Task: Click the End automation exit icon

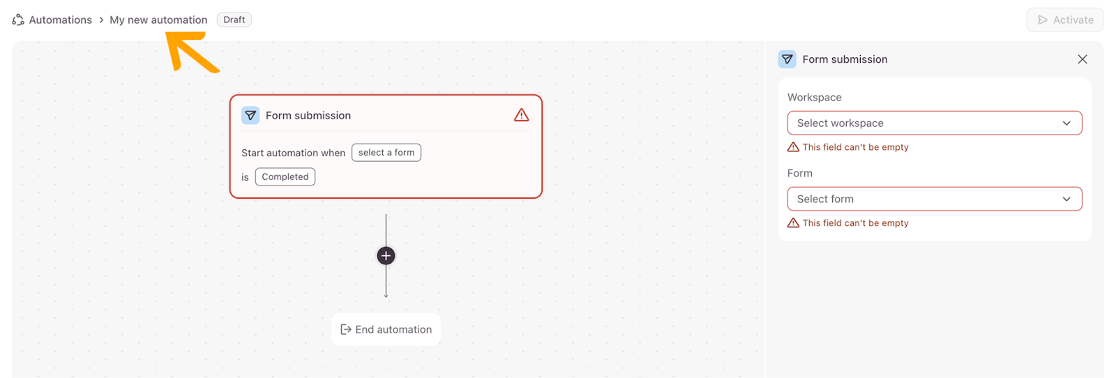Action: (345, 329)
